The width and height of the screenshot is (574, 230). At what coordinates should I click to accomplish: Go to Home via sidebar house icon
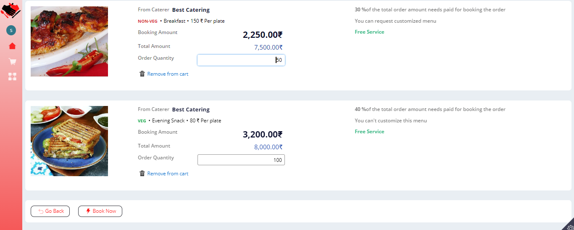(12, 46)
